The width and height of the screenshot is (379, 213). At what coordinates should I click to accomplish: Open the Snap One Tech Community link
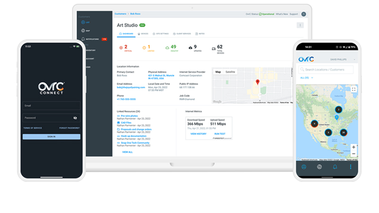click(x=135, y=143)
